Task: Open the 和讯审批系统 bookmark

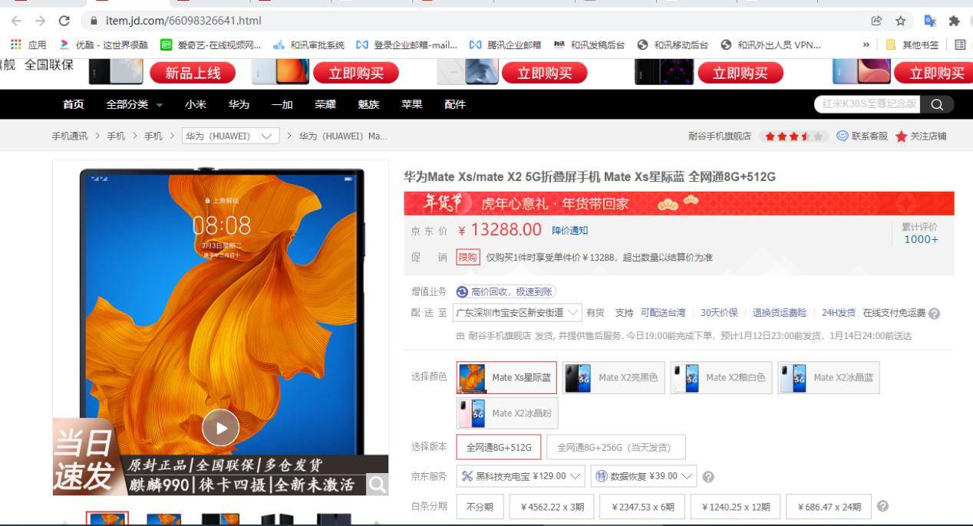Action: coord(309,44)
